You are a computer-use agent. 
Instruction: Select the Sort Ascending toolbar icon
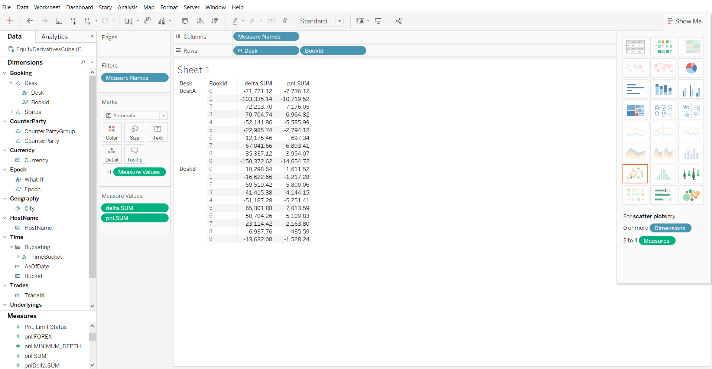(200, 21)
